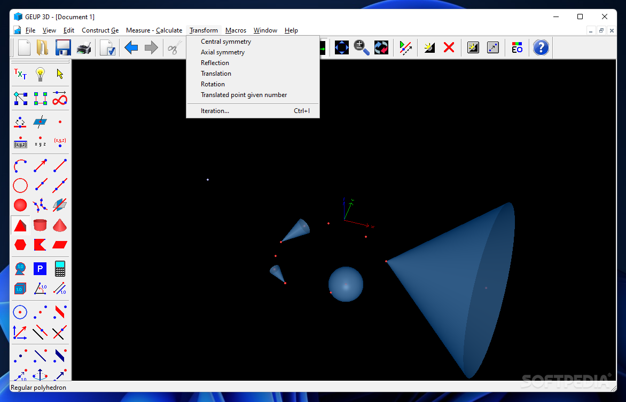626x402 pixels.
Task: Click the volume measure cube icon
Action: 20,288
